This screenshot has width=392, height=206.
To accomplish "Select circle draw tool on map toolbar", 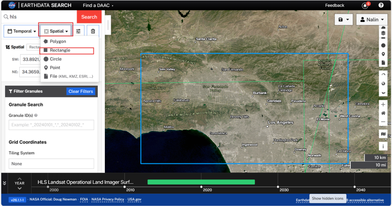I will pyautogui.click(x=383, y=46).
